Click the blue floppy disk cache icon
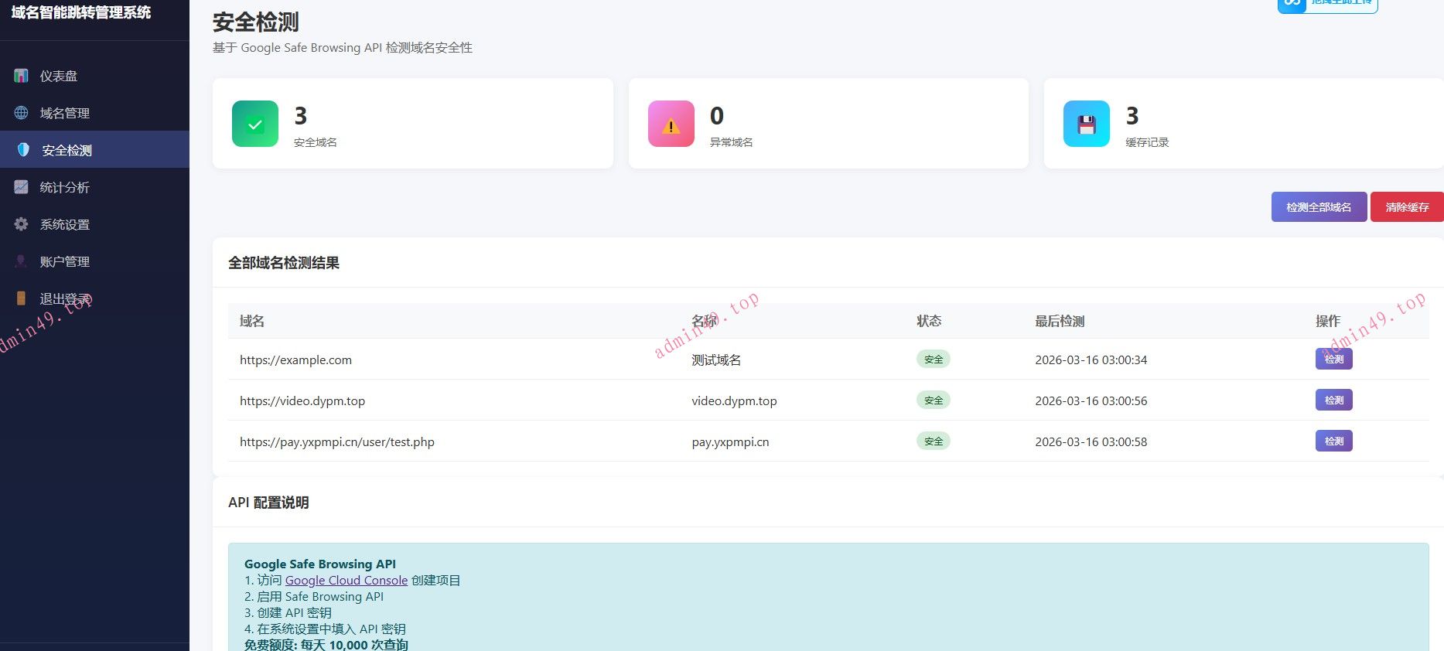The width and height of the screenshot is (1444, 651). tap(1086, 124)
